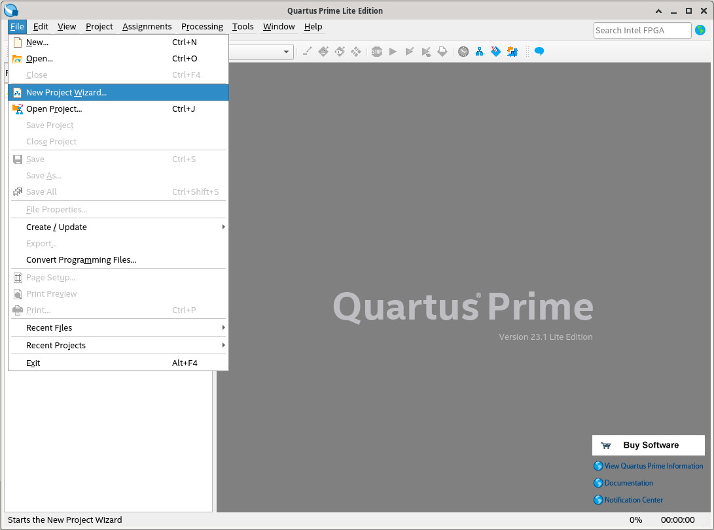Open the Tools menu

click(x=243, y=27)
